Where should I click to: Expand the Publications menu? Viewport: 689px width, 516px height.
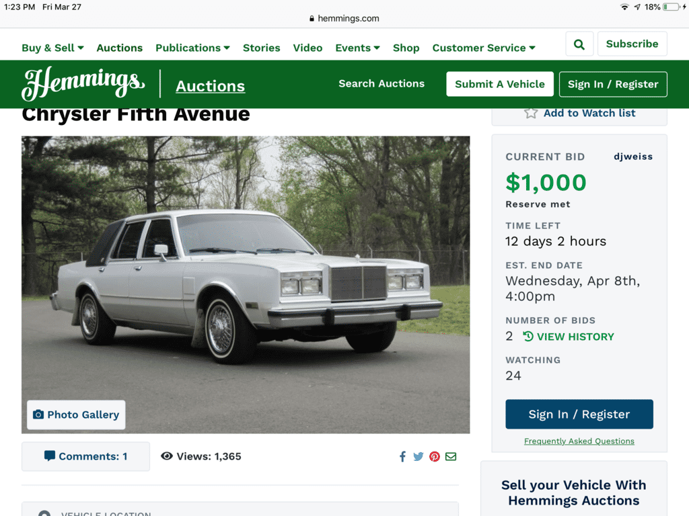[x=192, y=48]
